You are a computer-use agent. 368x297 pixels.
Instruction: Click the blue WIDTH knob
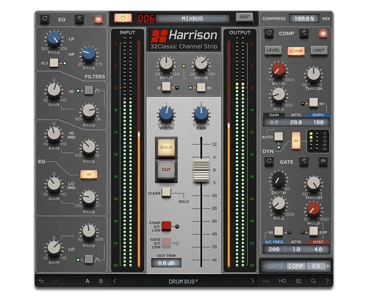tap(166, 114)
